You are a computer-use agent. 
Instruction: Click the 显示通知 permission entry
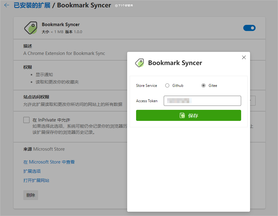pos(44,75)
